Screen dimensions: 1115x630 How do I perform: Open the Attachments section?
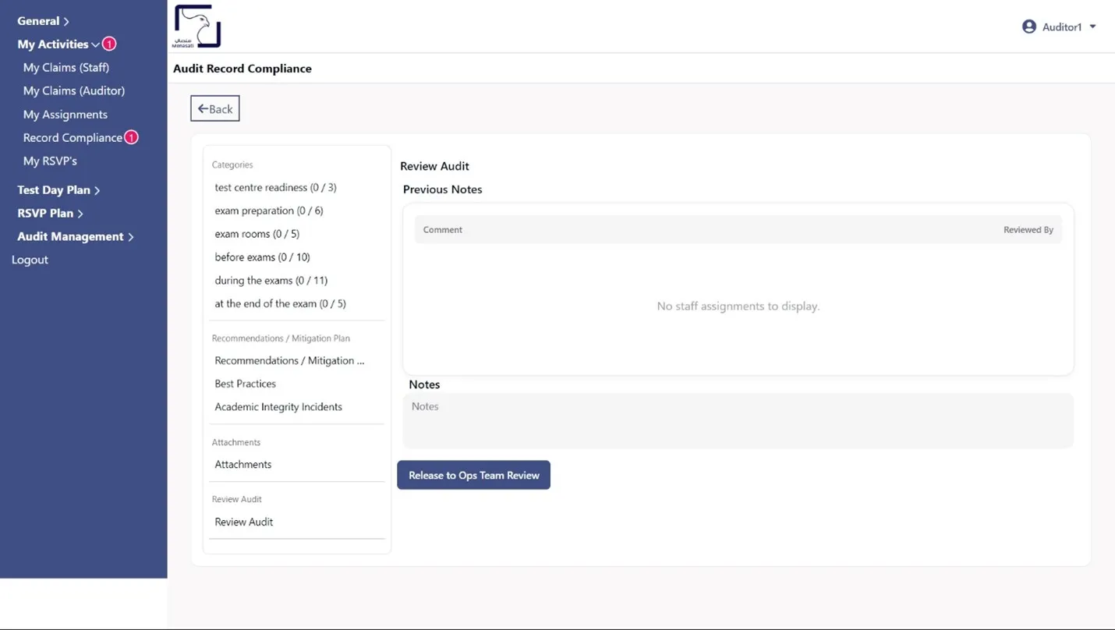pyautogui.click(x=243, y=465)
